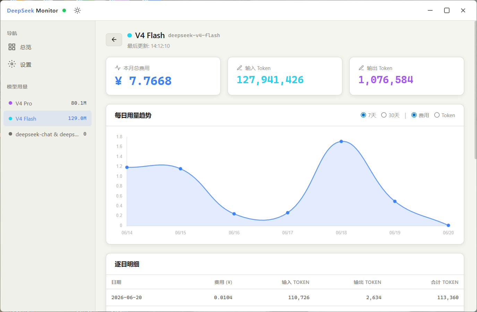477x312 pixels.
Task: Select the 30天 range radio button
Action: pyautogui.click(x=384, y=115)
